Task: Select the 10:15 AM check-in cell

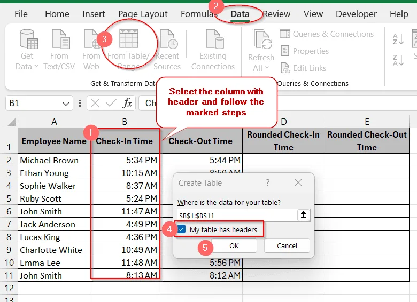Action: (x=125, y=173)
